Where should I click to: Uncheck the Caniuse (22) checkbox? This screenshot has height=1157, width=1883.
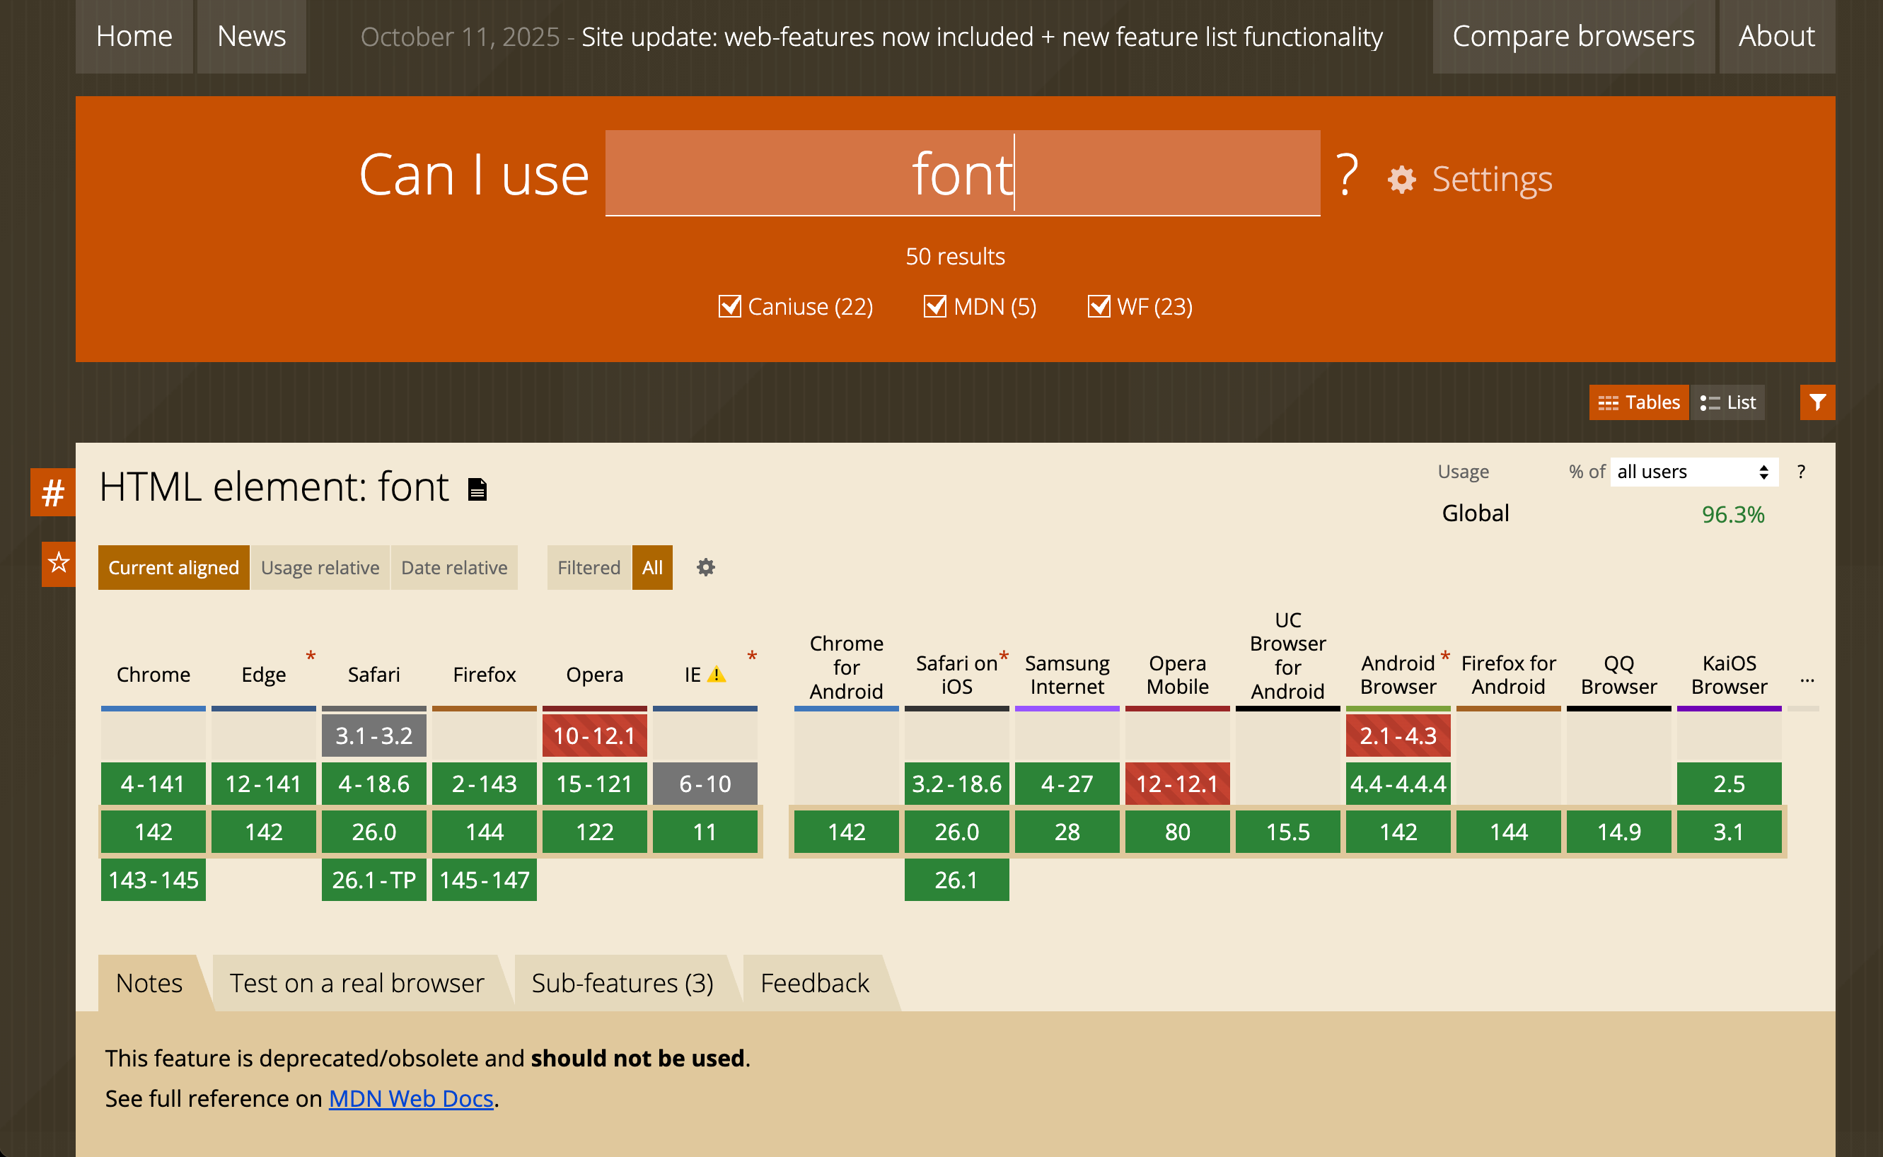pyautogui.click(x=729, y=306)
